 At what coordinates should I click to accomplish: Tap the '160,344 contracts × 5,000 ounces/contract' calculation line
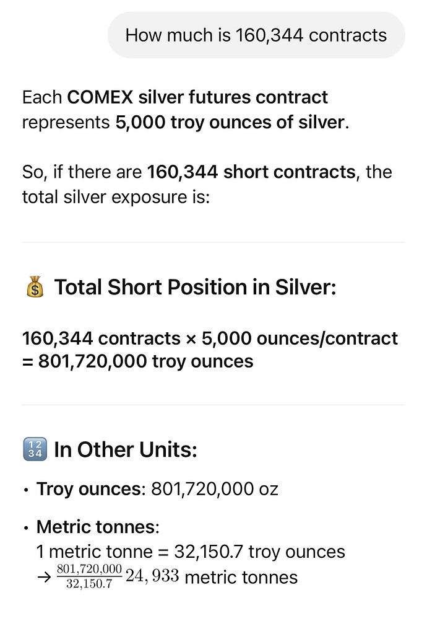[210, 338]
